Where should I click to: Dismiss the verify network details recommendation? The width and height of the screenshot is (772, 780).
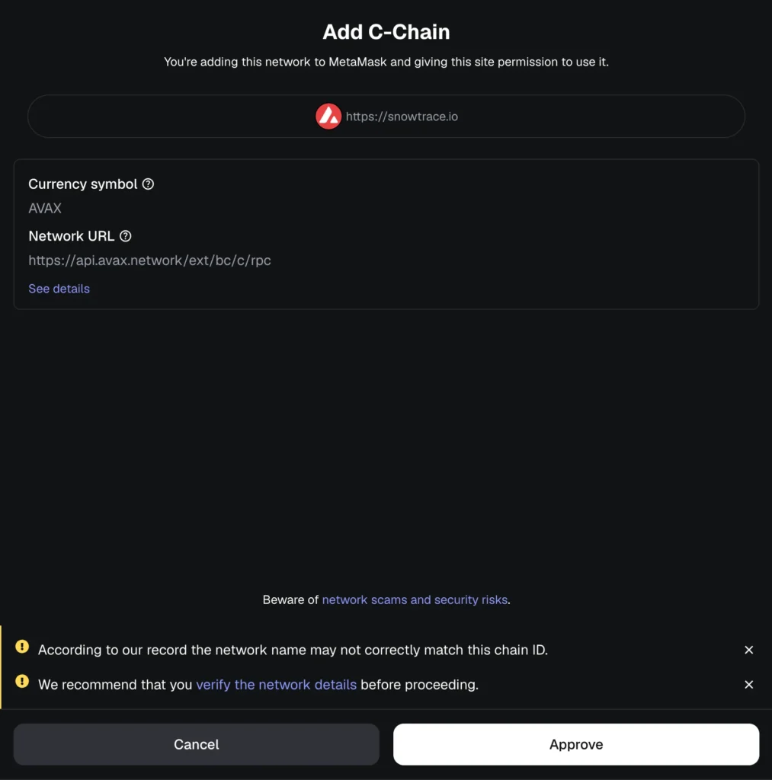(x=748, y=685)
